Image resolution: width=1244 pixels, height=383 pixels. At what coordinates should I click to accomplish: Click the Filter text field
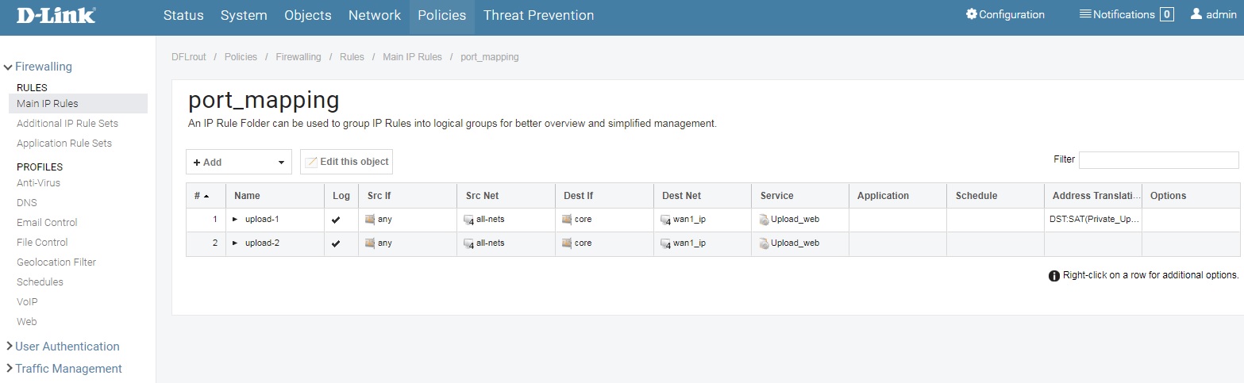[1158, 160]
